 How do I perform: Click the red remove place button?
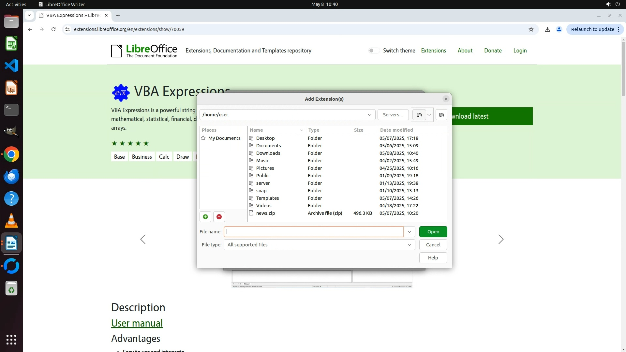(219, 217)
